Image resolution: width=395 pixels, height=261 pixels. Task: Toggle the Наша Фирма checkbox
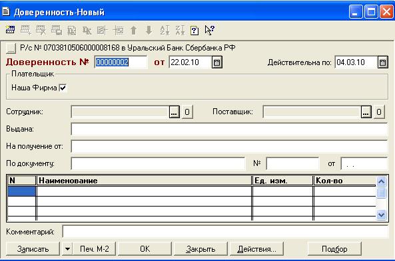click(x=63, y=88)
